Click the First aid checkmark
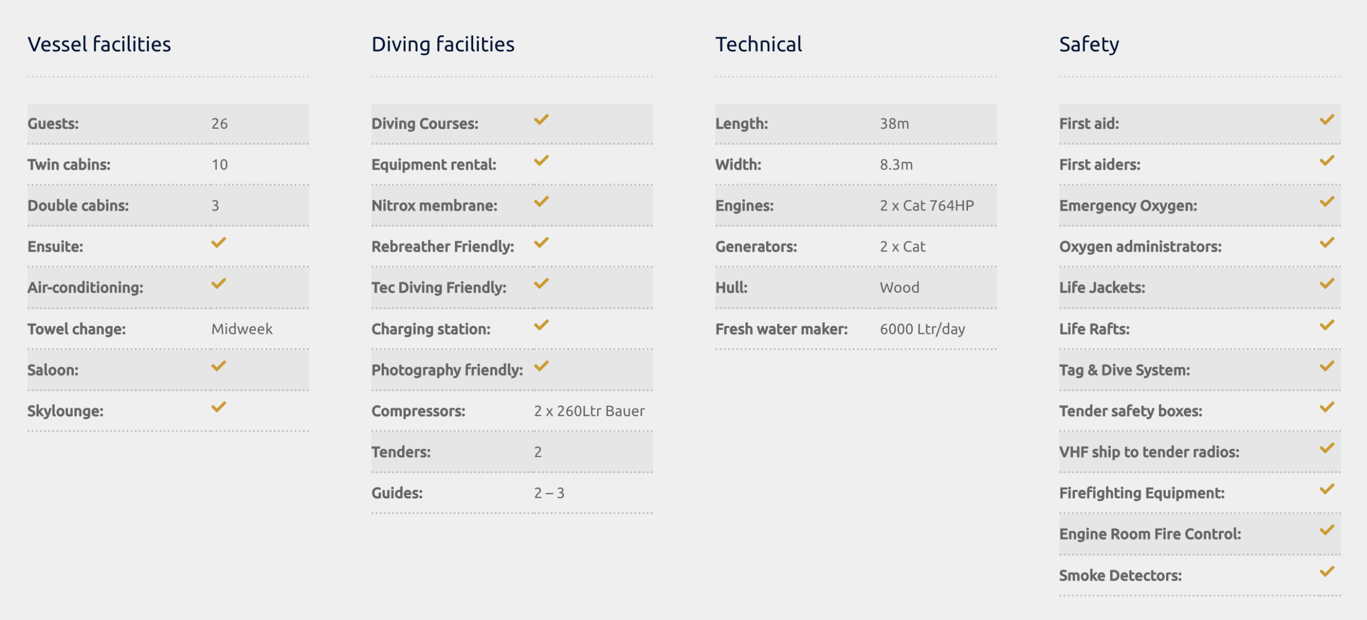Image resolution: width=1367 pixels, height=620 pixels. pyautogui.click(x=1327, y=120)
